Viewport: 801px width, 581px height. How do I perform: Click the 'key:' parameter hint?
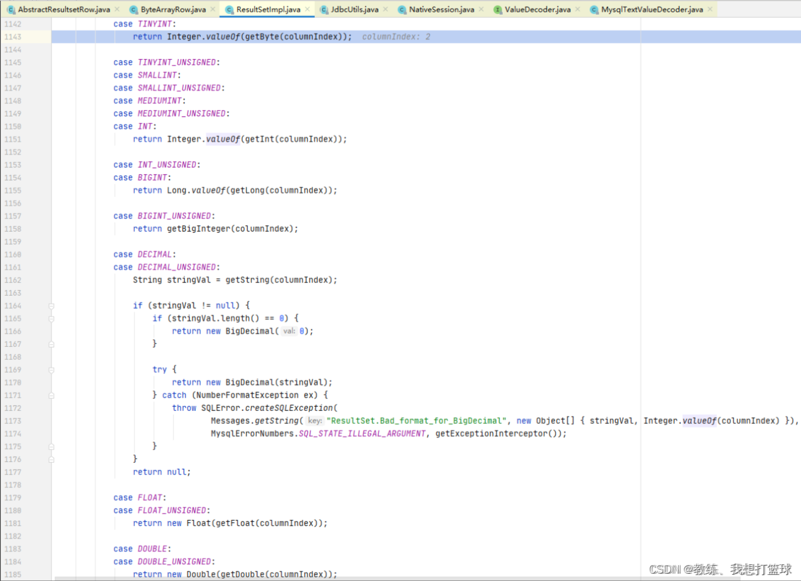(315, 421)
